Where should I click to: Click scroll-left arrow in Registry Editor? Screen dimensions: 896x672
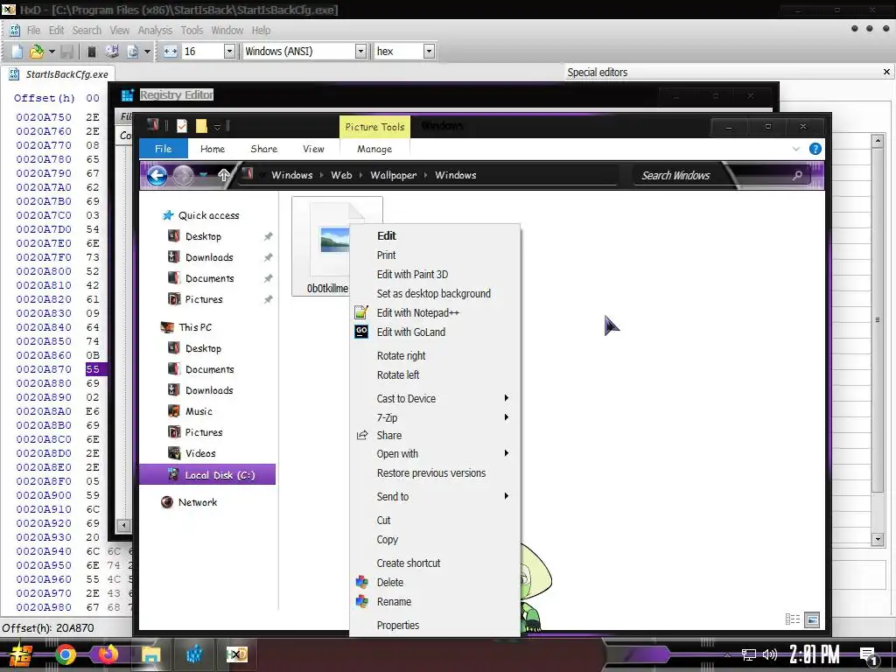click(123, 525)
